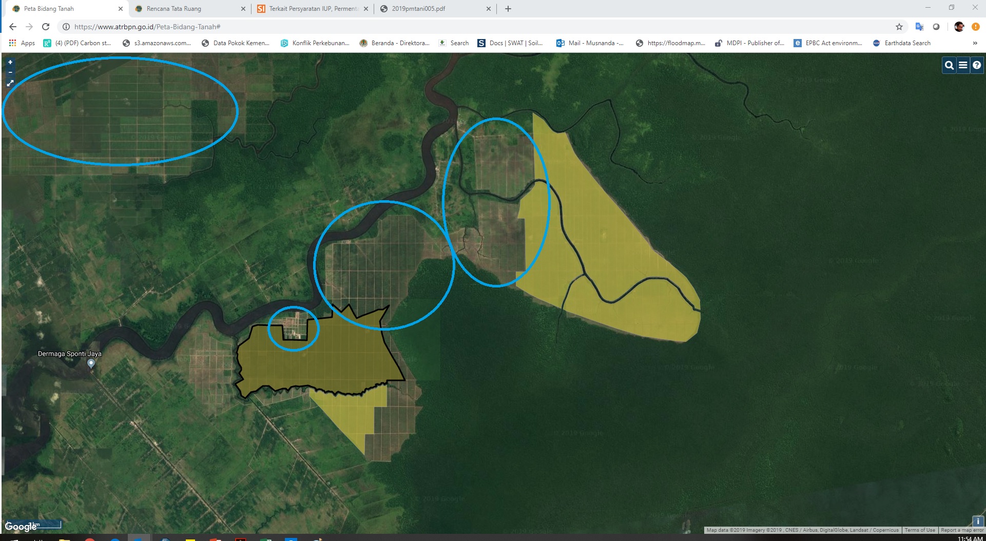The width and height of the screenshot is (986, 541).
Task: Zoom out using the minus control
Action: tap(10, 72)
